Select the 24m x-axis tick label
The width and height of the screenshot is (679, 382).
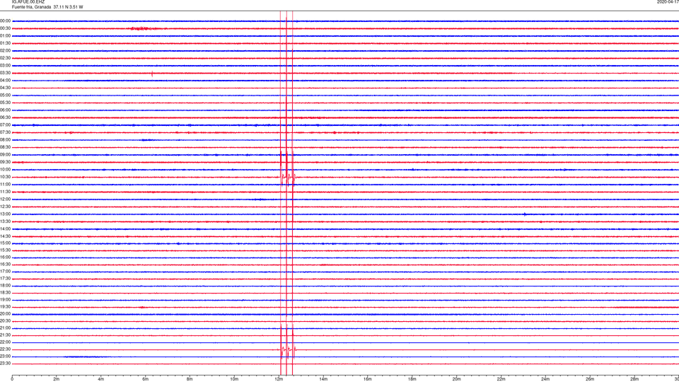[x=545, y=379]
